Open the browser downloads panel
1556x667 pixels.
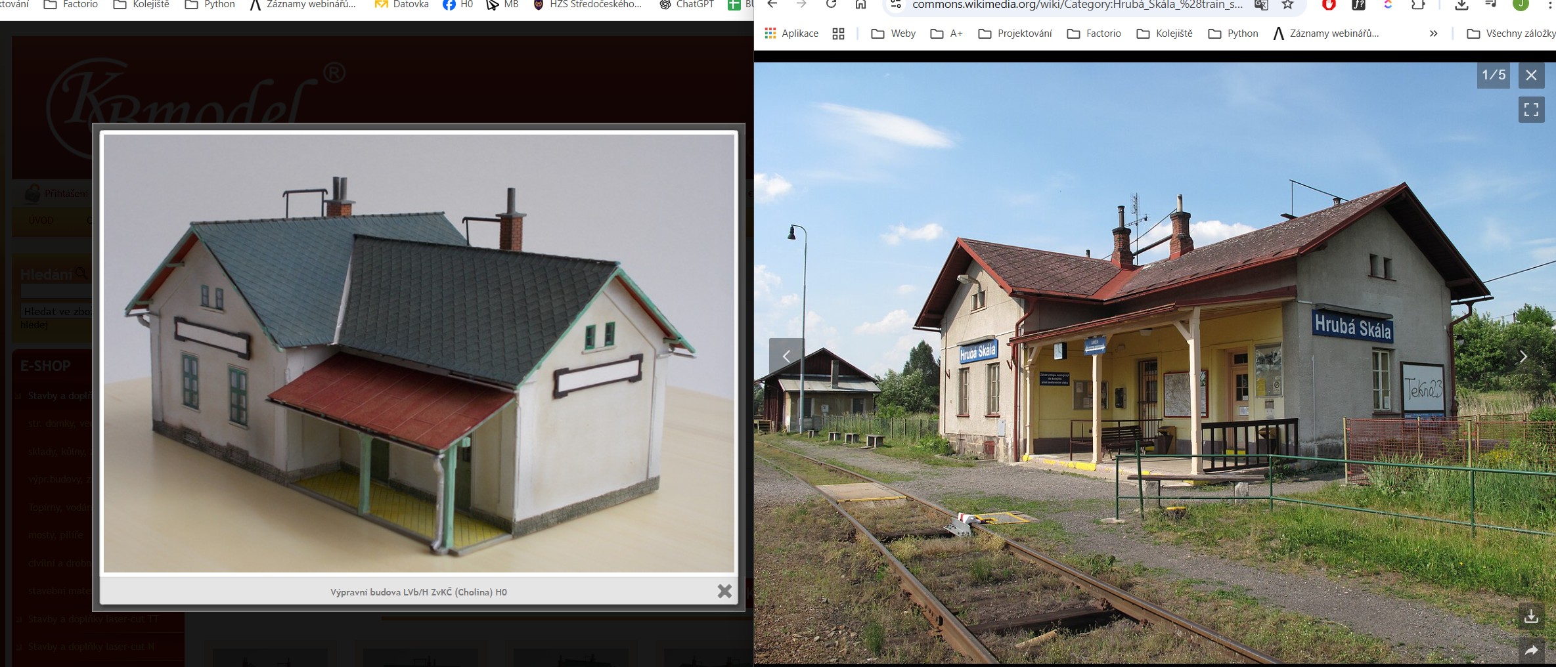coord(1461,5)
